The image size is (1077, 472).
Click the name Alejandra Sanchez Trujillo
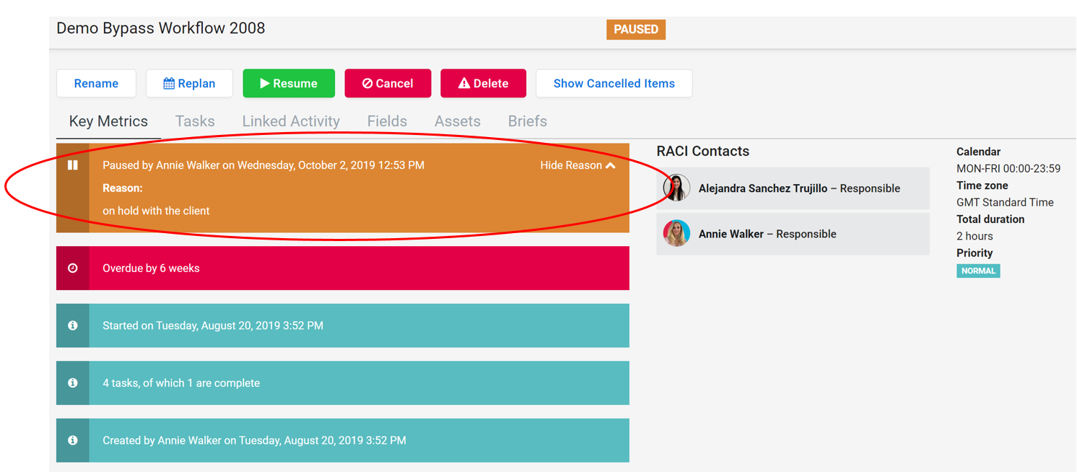[x=763, y=188]
